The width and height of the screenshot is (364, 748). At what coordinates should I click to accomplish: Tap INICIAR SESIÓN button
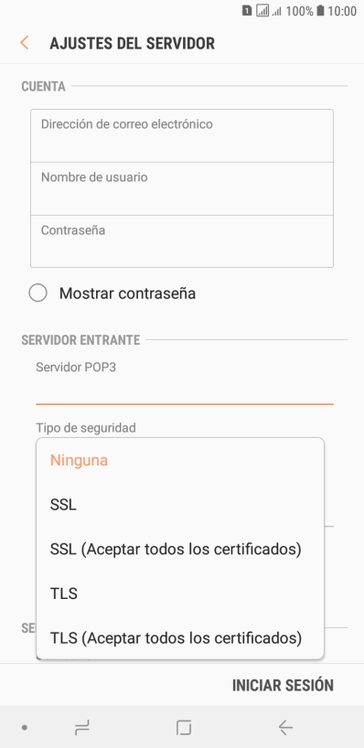283,685
